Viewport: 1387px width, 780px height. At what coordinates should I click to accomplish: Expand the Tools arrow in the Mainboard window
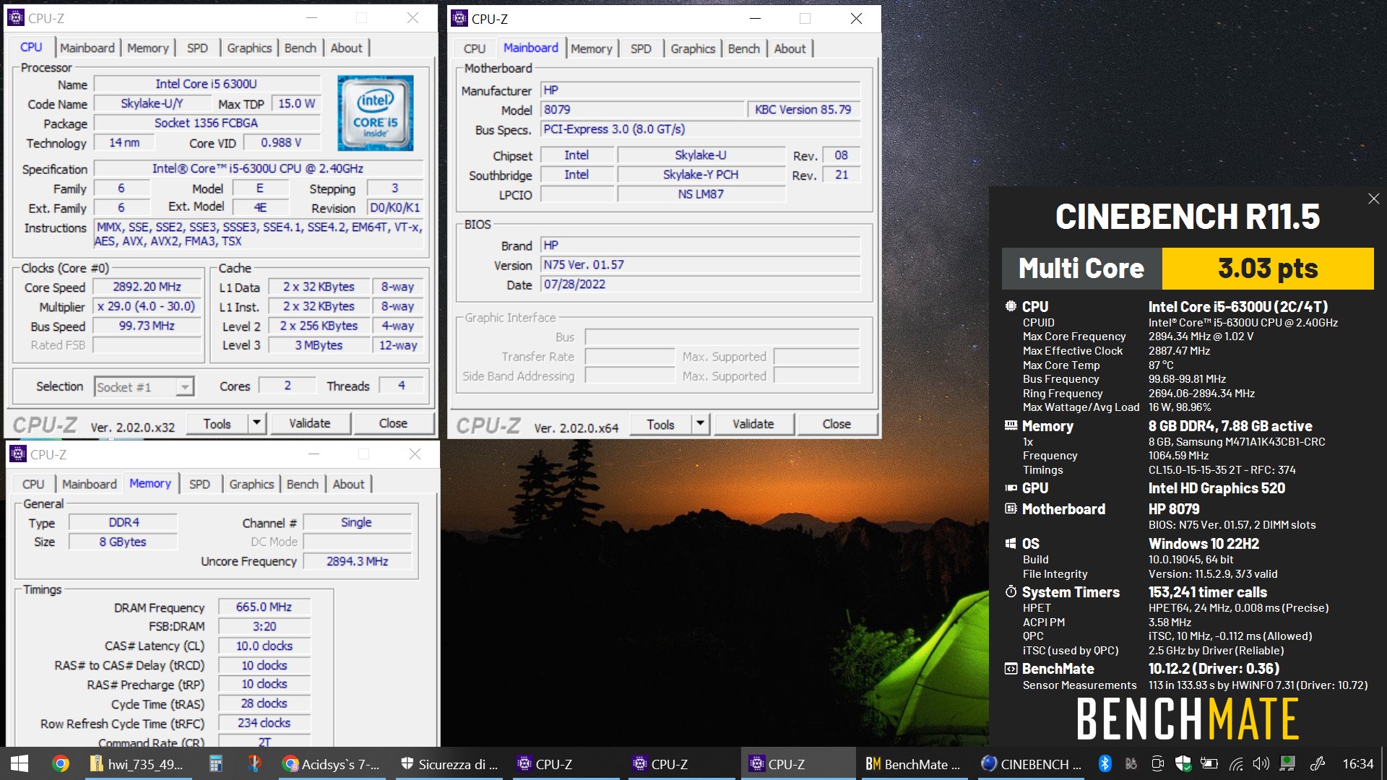(700, 424)
